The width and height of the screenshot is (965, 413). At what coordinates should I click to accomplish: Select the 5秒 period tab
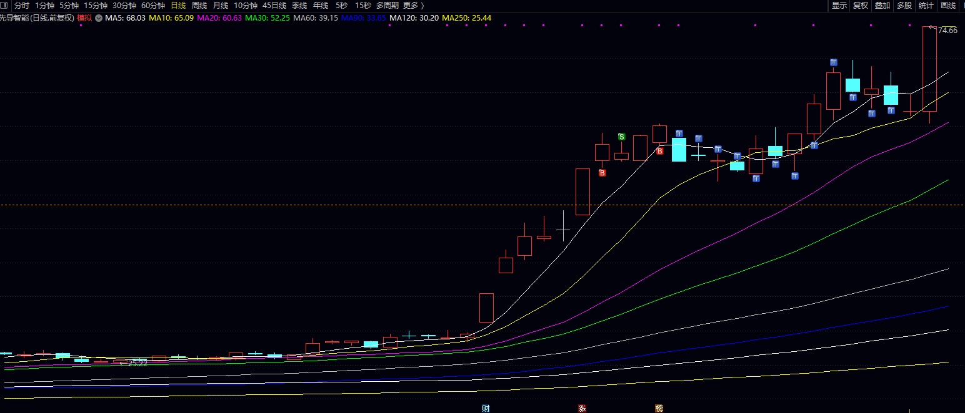[341, 6]
